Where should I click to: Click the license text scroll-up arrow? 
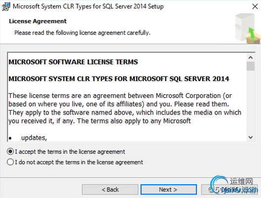(251, 57)
